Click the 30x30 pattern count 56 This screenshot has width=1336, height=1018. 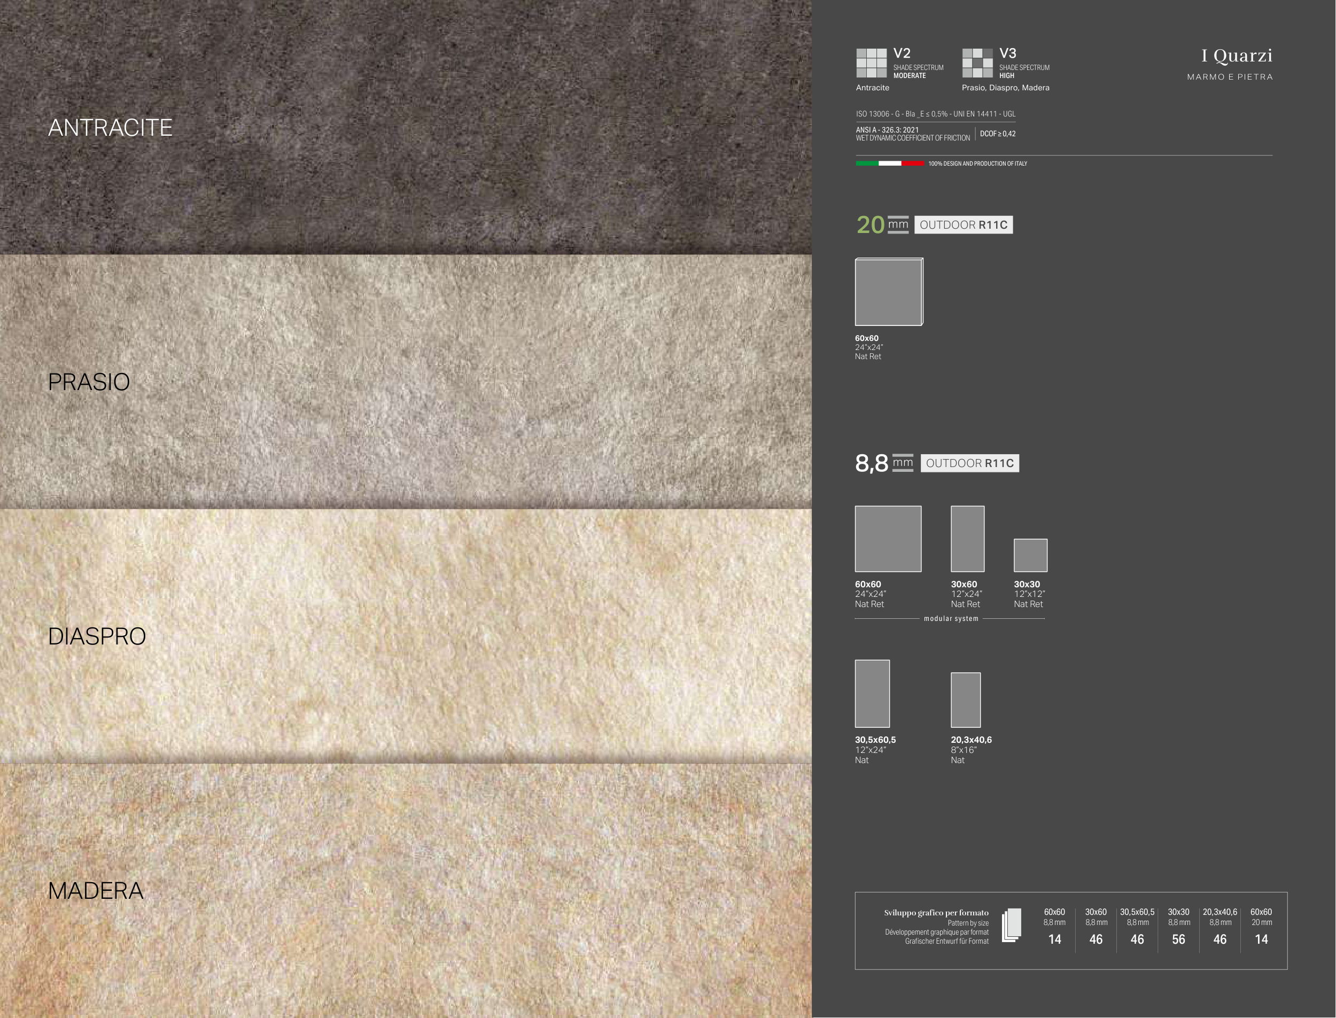[1178, 939]
